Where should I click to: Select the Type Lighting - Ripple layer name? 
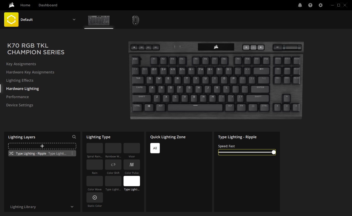(31, 154)
